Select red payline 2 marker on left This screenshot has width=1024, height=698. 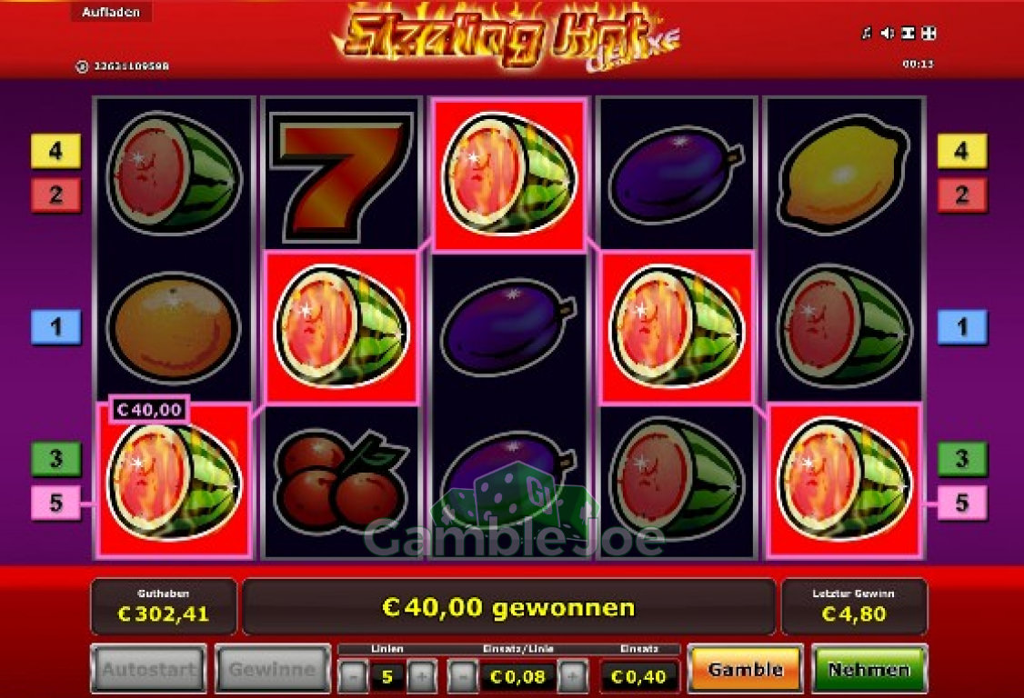click(x=56, y=194)
